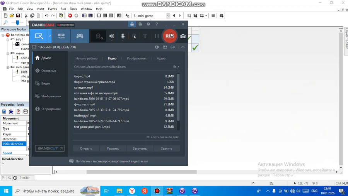Go to previous frame arrow in Fusion

tap(174, 15)
